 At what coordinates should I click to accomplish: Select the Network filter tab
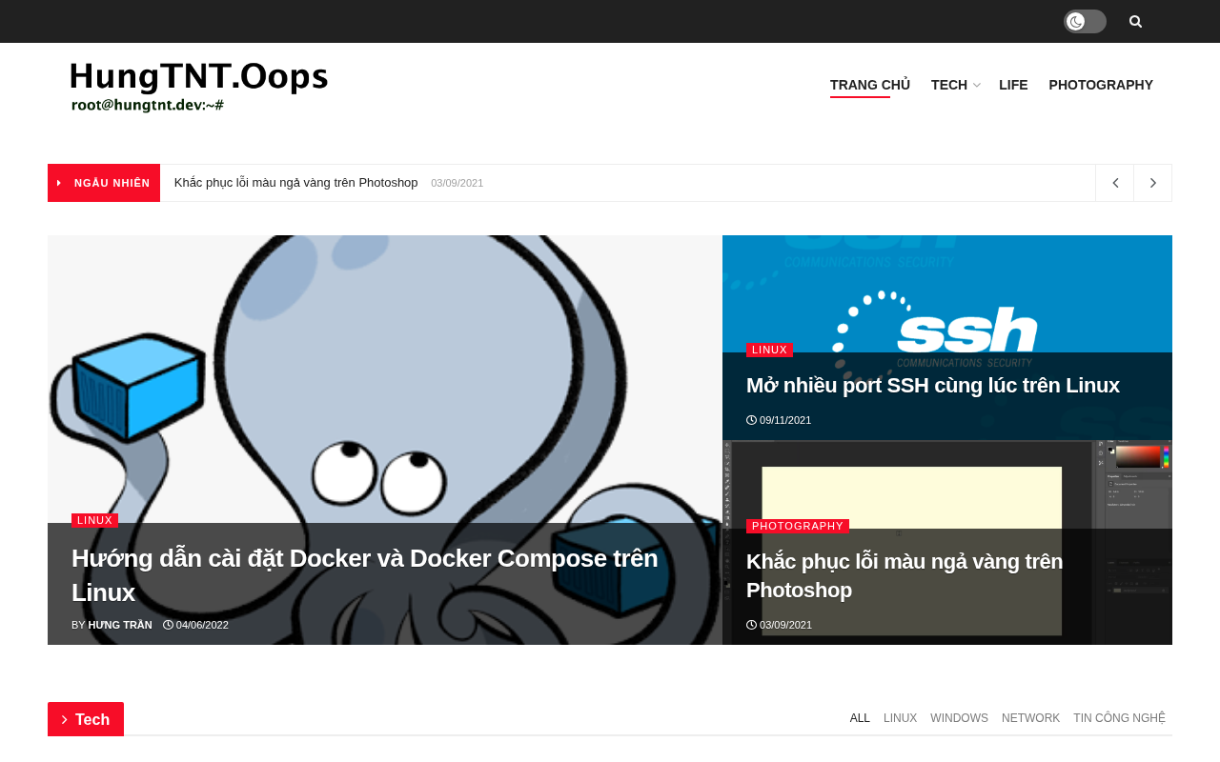tap(1030, 718)
